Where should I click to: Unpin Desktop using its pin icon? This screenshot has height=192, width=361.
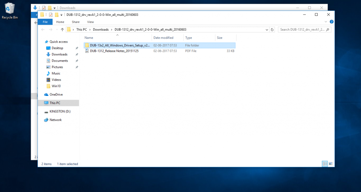tap(77, 48)
